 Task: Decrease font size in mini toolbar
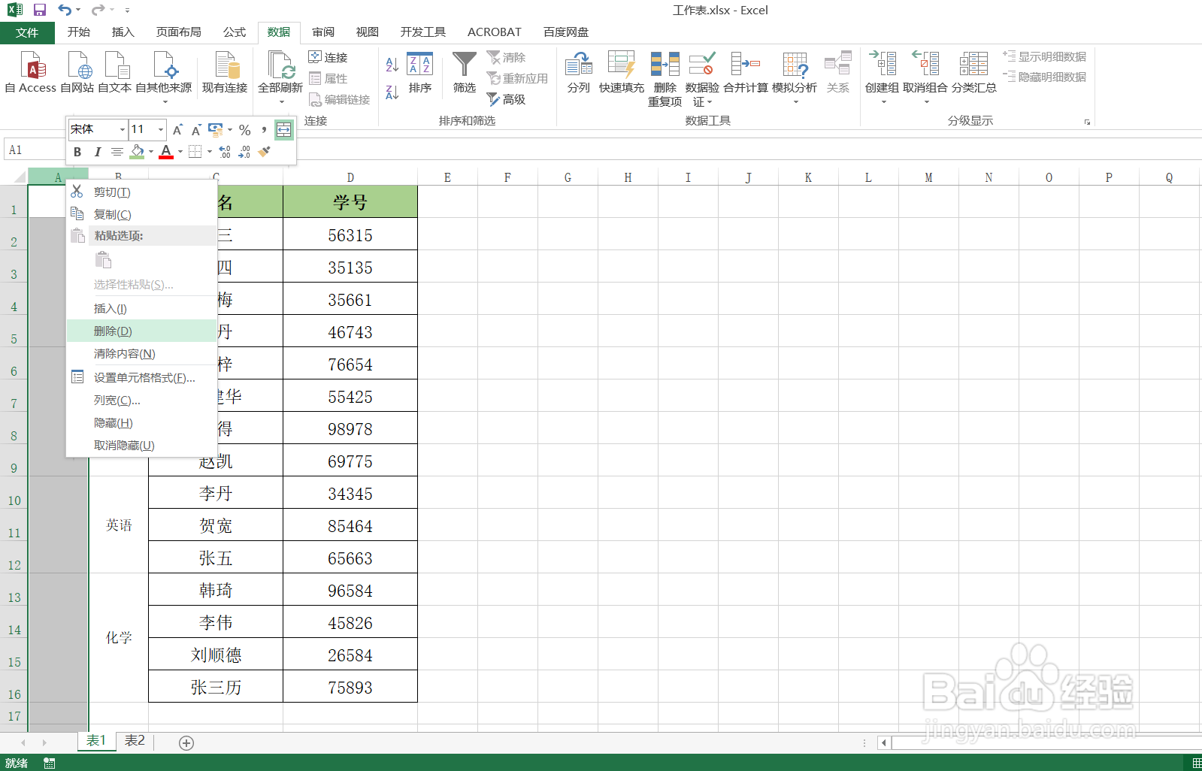click(x=196, y=130)
